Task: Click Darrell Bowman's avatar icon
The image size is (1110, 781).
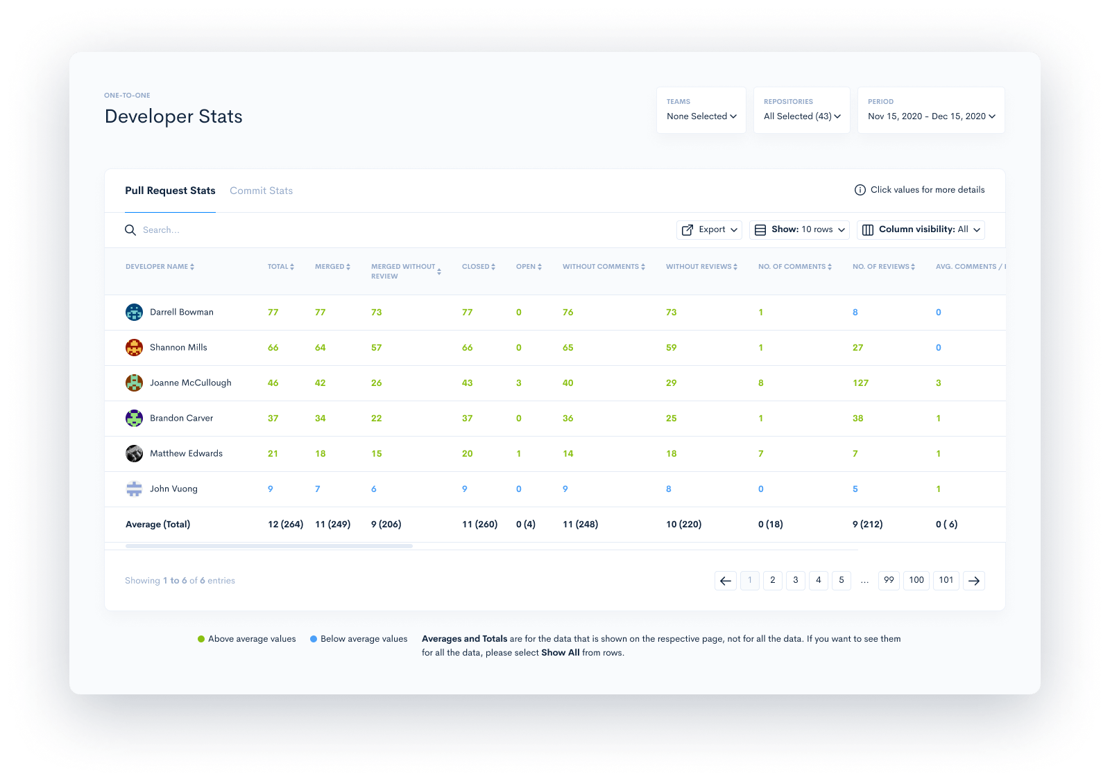Action: pos(134,312)
